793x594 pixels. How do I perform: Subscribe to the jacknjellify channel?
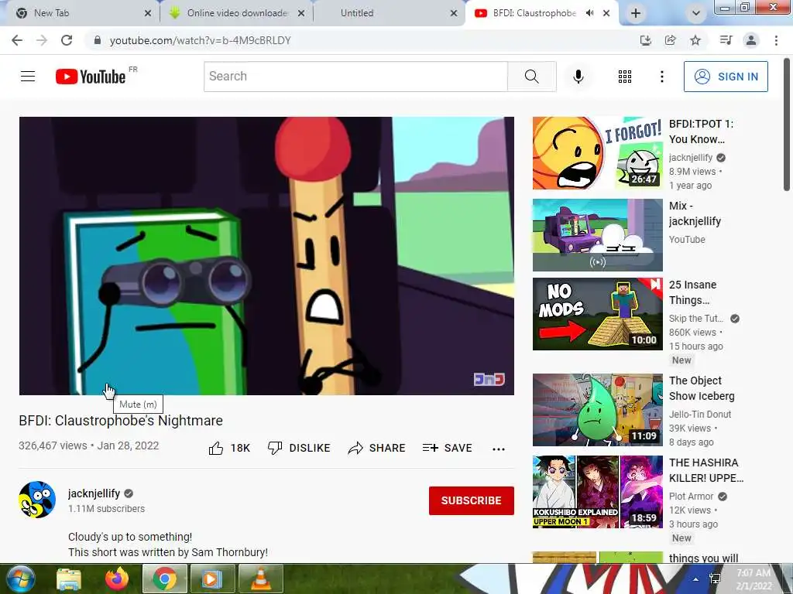point(472,500)
